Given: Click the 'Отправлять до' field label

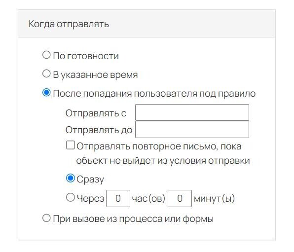Looking at the screenshot, I should [x=99, y=130].
